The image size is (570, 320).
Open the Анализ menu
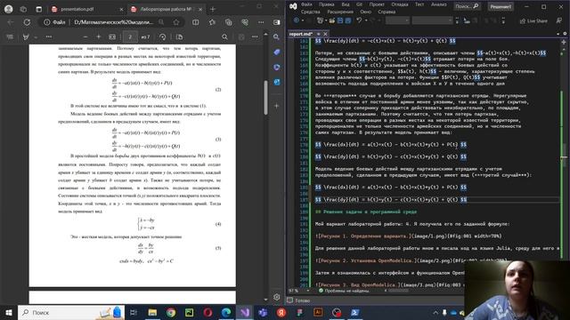click(439, 4)
